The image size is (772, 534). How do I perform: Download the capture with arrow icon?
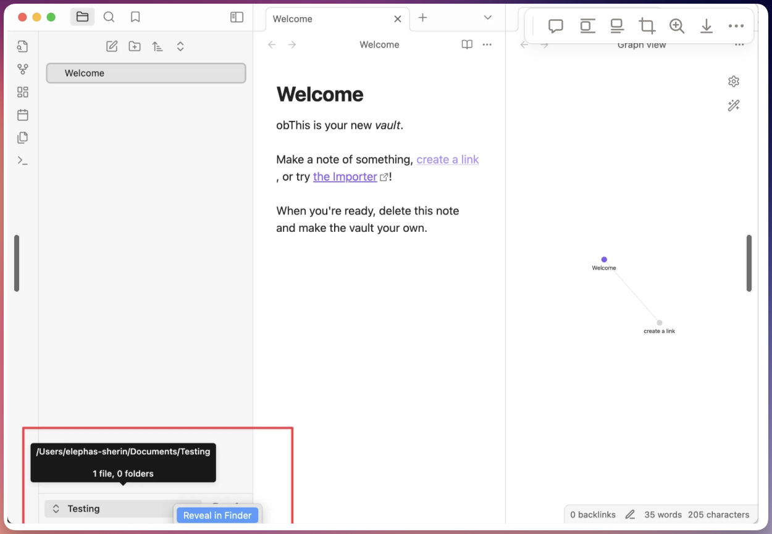click(x=707, y=26)
